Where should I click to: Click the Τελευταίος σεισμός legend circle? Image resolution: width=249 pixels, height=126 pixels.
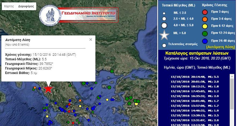coord(164,45)
